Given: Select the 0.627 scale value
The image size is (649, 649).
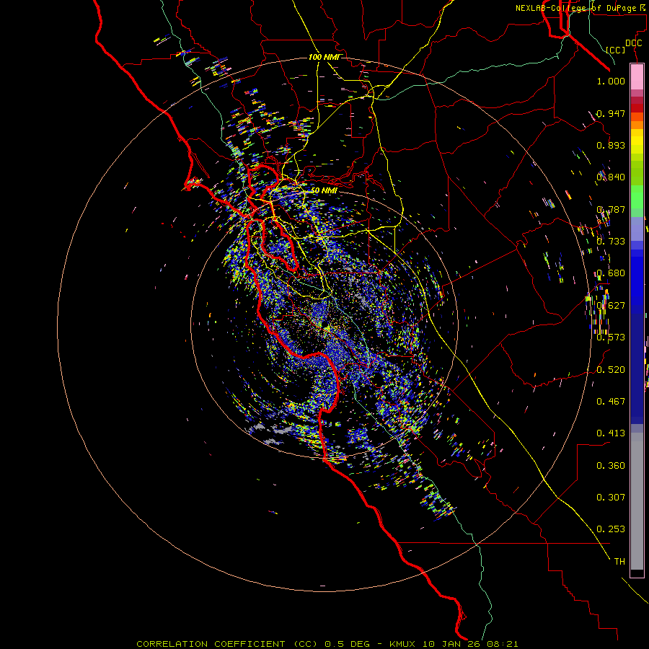Looking at the screenshot, I should pyautogui.click(x=611, y=306).
